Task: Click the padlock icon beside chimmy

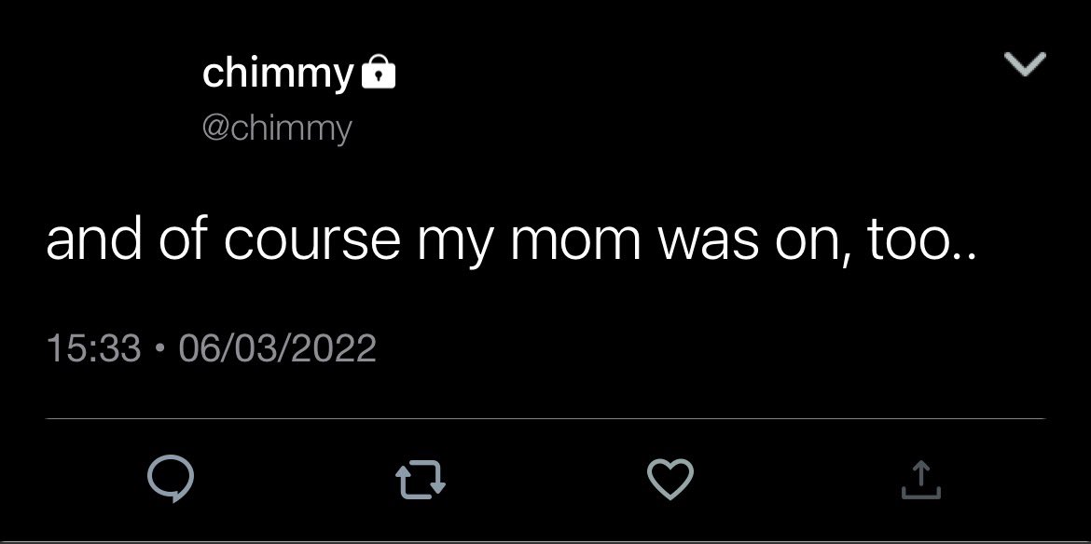Action: pos(379,72)
